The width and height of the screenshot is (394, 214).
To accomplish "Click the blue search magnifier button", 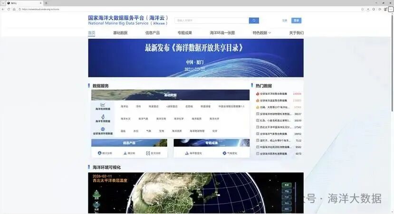I will (255, 20).
